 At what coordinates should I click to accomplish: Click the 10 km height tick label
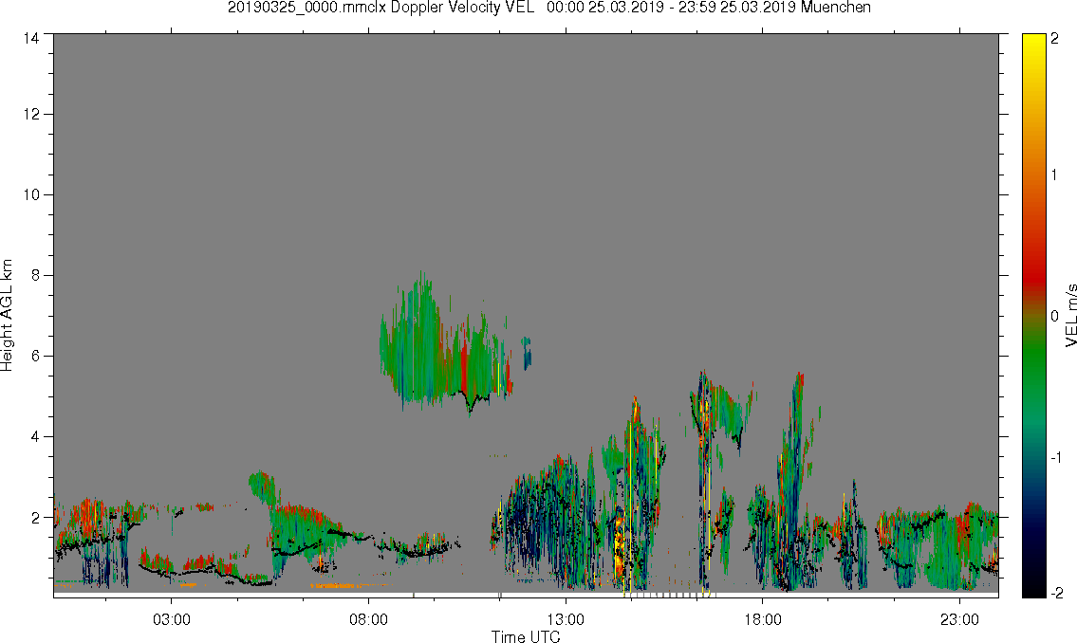point(31,194)
